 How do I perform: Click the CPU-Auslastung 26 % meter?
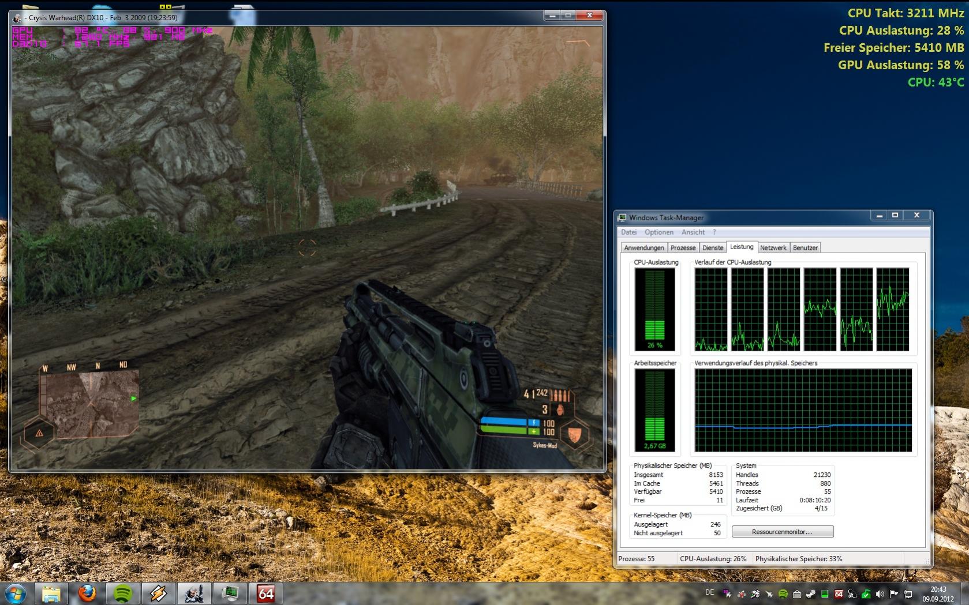(654, 309)
